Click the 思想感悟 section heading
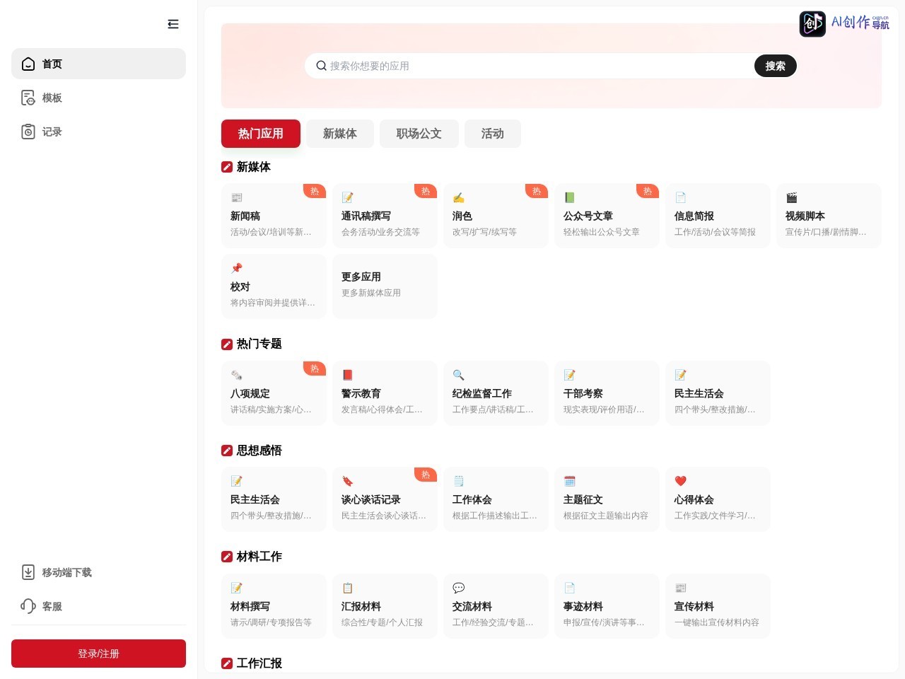The width and height of the screenshot is (905, 679). pos(259,451)
